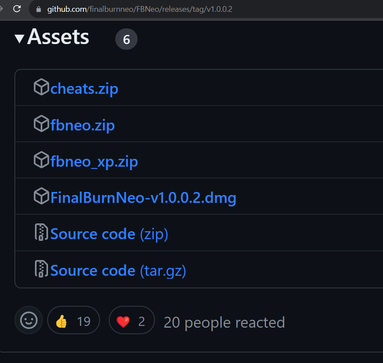Click the package icon beside FinalBurnNeo-v1.0.0.2.dmg
This screenshot has width=383, height=363.
pyautogui.click(x=41, y=196)
